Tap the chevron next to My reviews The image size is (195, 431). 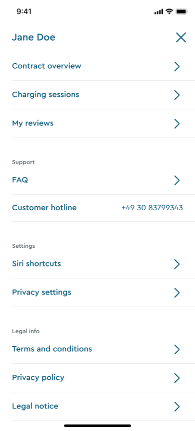tap(177, 123)
